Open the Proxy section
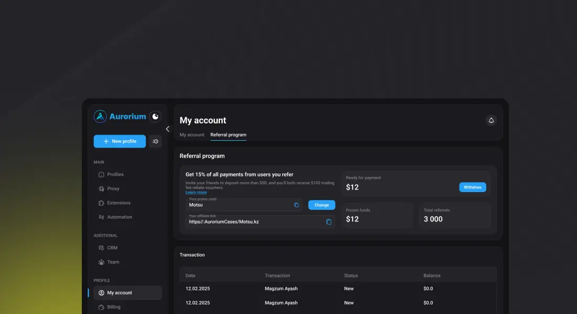Image resolution: width=577 pixels, height=314 pixels. [x=113, y=188]
